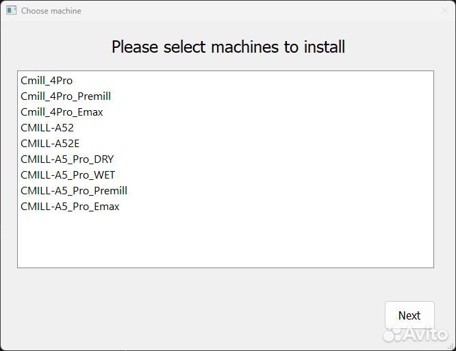Select Cmill_4Pro in the machine list
This screenshot has width=456, height=351.
tap(47, 81)
